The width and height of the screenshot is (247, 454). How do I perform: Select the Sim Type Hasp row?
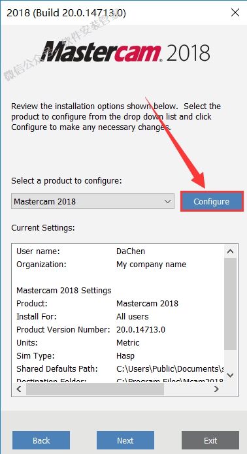pyautogui.click(x=118, y=355)
